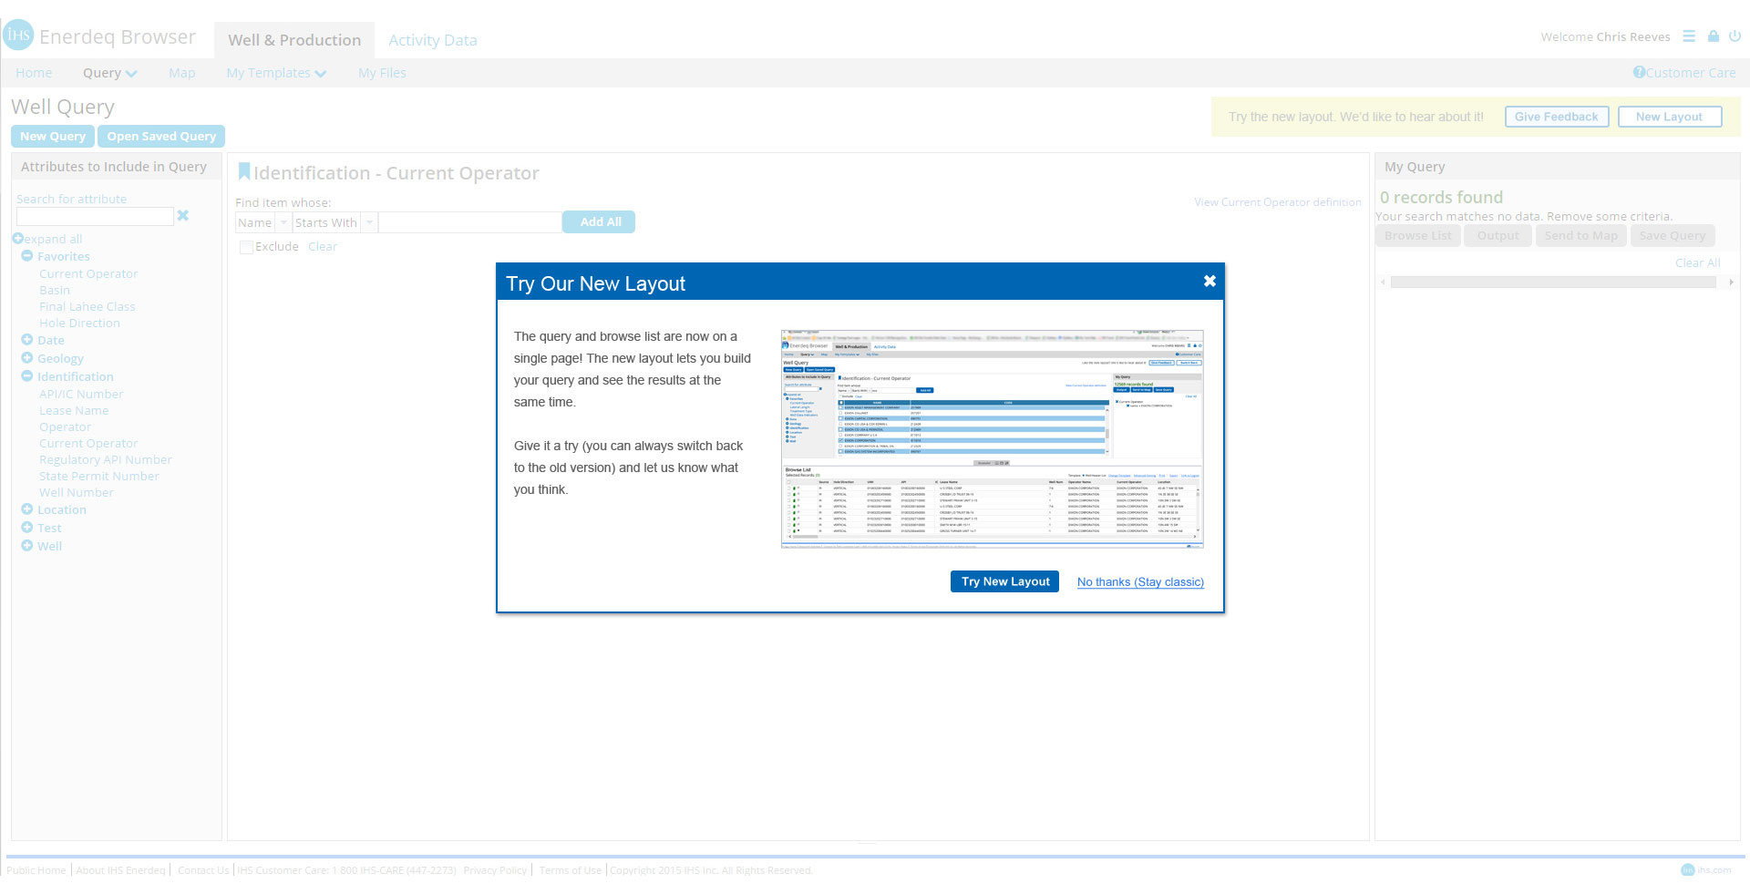Select Regulatory API Number attribute
Viewport: 1750px width, 894px height.
(105, 460)
